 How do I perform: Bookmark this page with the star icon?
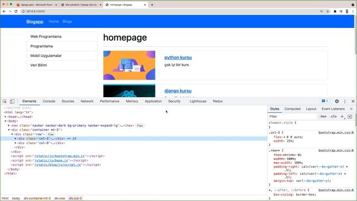pos(327,11)
